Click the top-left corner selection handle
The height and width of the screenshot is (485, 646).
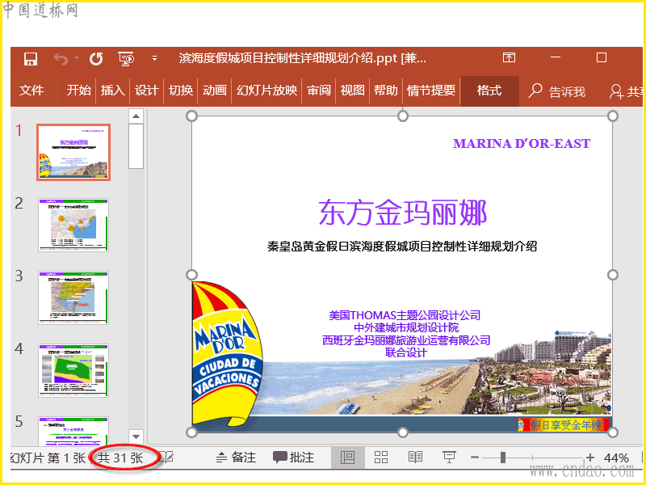tap(192, 116)
